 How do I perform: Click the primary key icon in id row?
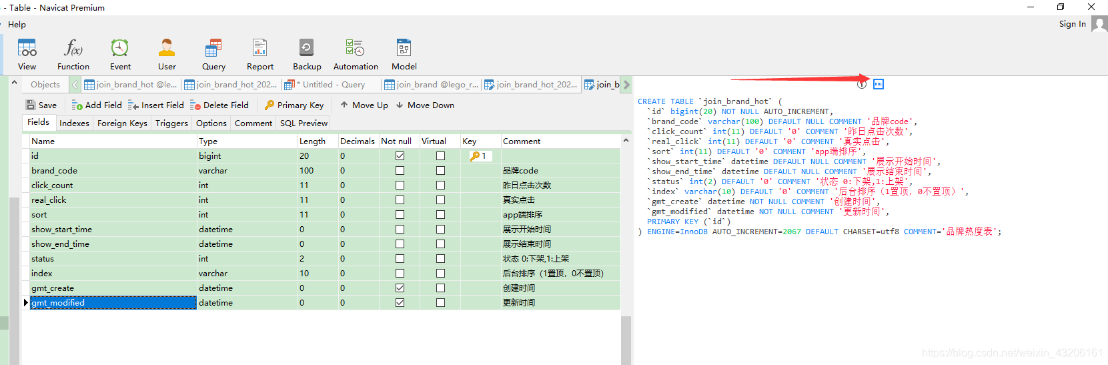[x=476, y=156]
